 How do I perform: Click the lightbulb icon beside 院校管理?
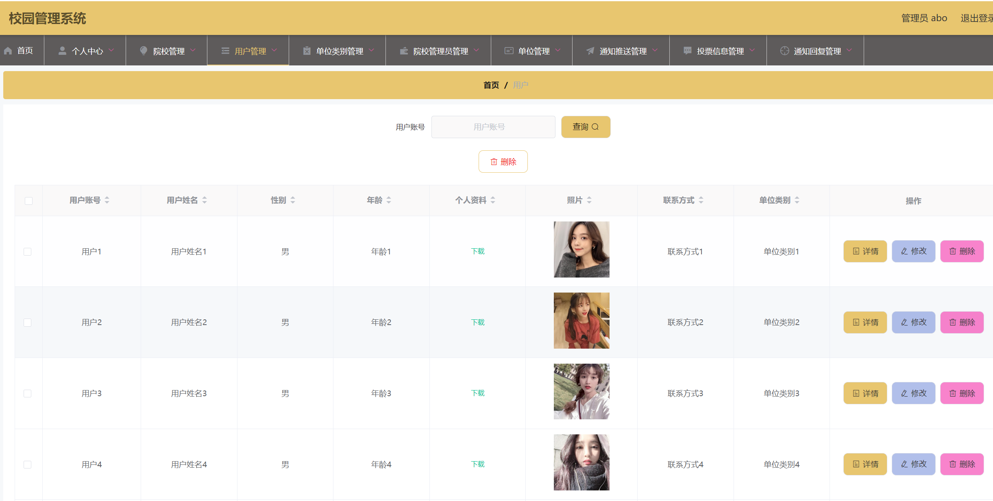coord(144,51)
